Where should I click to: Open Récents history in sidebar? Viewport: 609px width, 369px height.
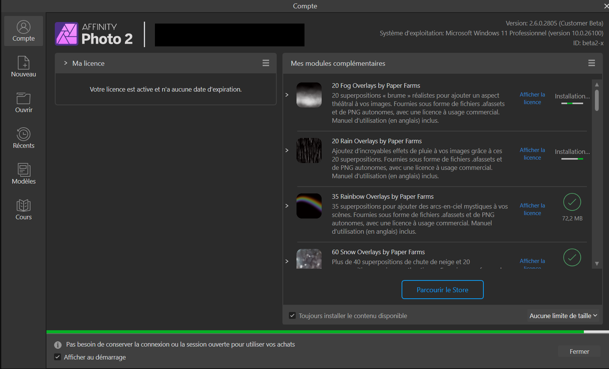tap(24, 138)
